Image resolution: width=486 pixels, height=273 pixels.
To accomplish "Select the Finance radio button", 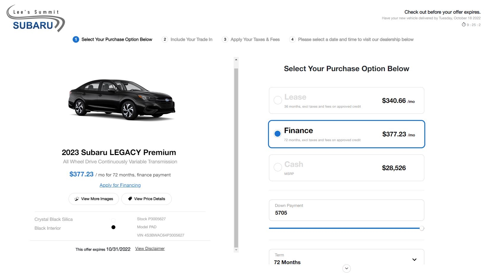I will tap(278, 134).
